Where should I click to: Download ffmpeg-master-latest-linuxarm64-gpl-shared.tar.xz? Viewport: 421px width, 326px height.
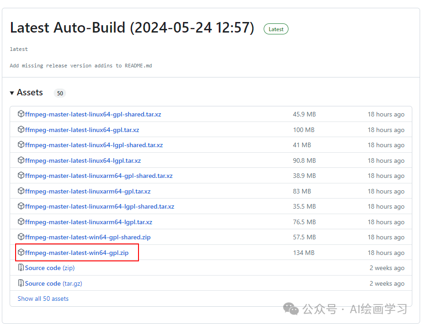99,176
